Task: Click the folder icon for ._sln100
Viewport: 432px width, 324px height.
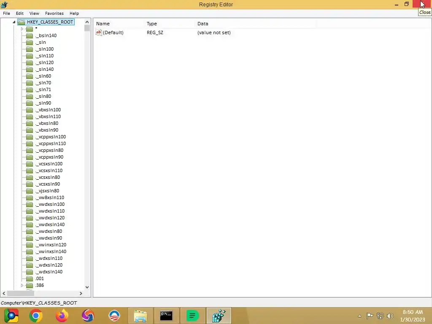Action: pos(30,49)
